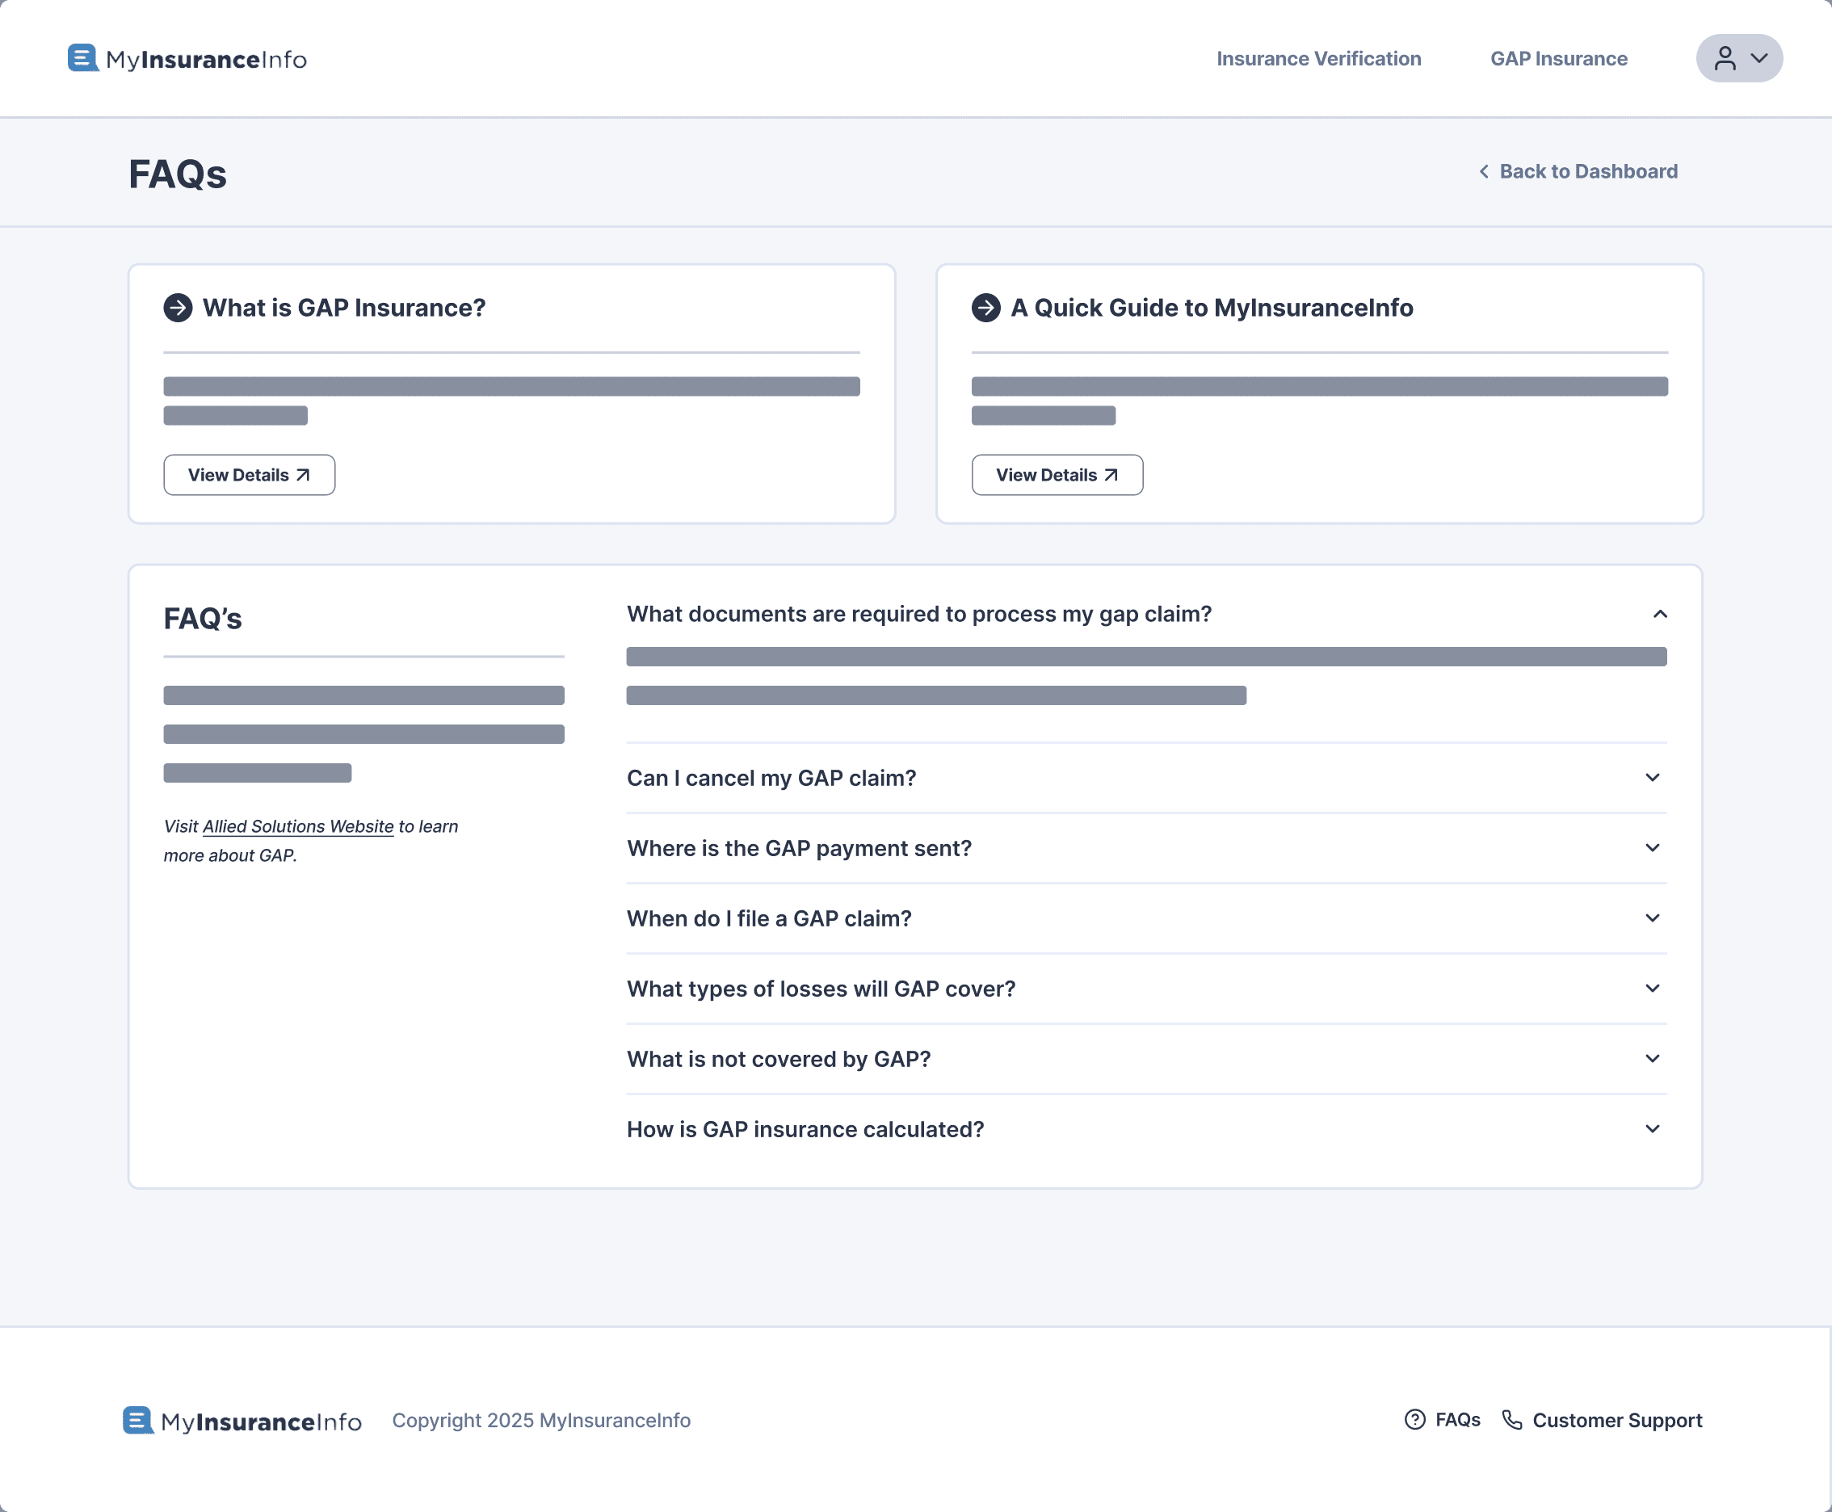Image resolution: width=1832 pixels, height=1512 pixels.
Task: Click arrow icon beside Quick Guide to MyInsuranceInfo
Action: point(985,308)
